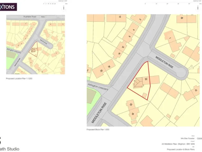The width and height of the screenshot is (202, 152).
Task: Click the 23 Middleton Rise Brighton address text
Action: coord(178,144)
